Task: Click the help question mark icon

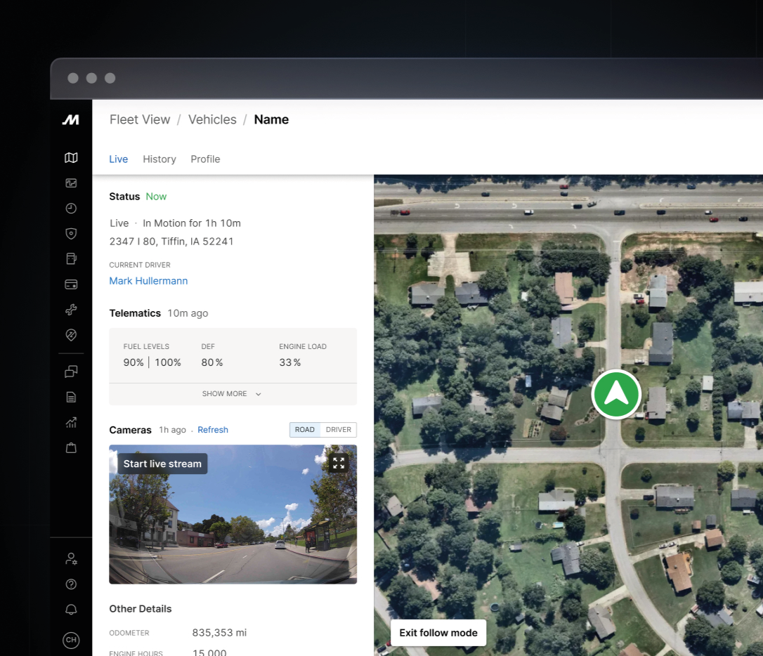Action: click(x=71, y=584)
